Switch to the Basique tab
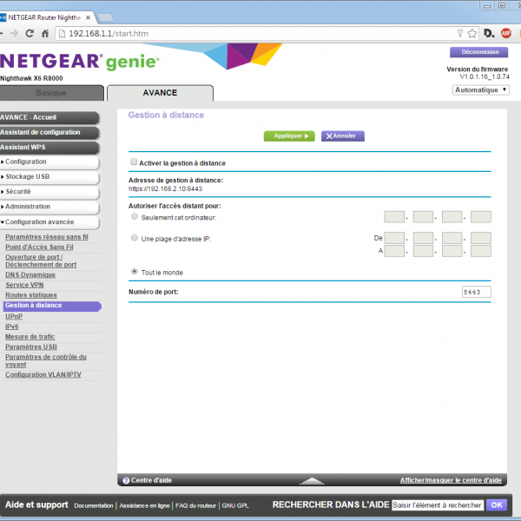 [50, 93]
